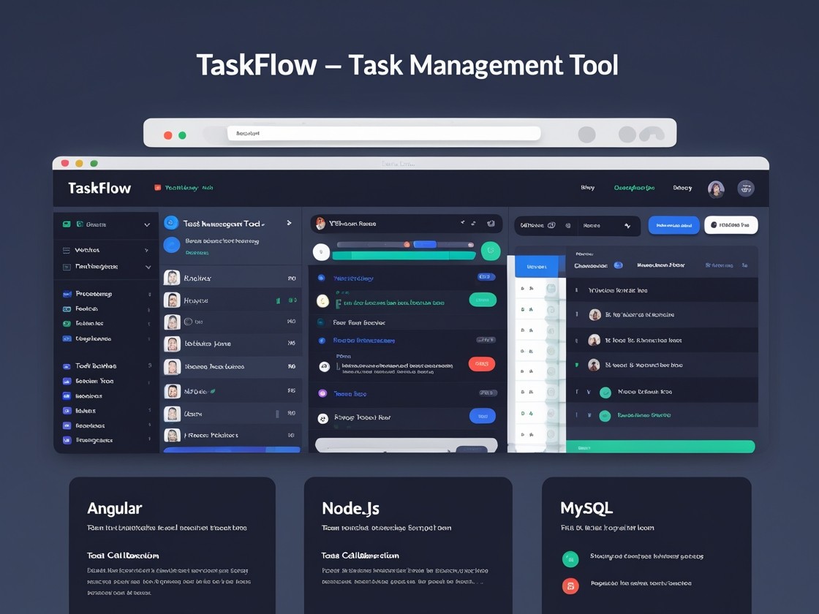Expand the third sidebar row's down chevron

click(148, 267)
